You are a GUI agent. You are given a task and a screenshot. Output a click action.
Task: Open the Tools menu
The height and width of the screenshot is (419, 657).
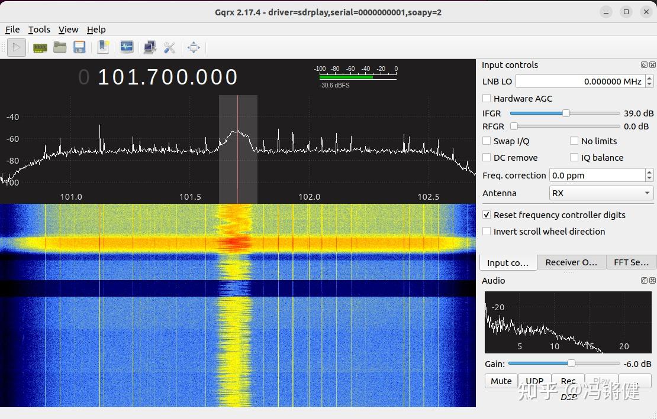click(39, 30)
